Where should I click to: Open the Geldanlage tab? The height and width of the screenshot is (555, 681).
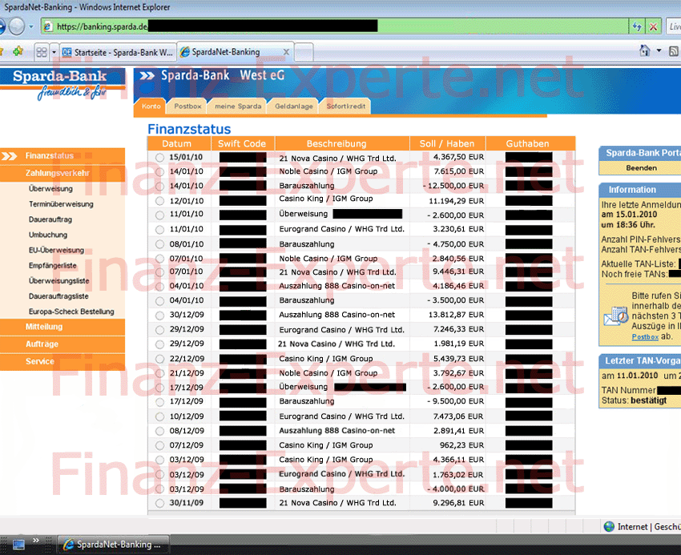tap(293, 107)
